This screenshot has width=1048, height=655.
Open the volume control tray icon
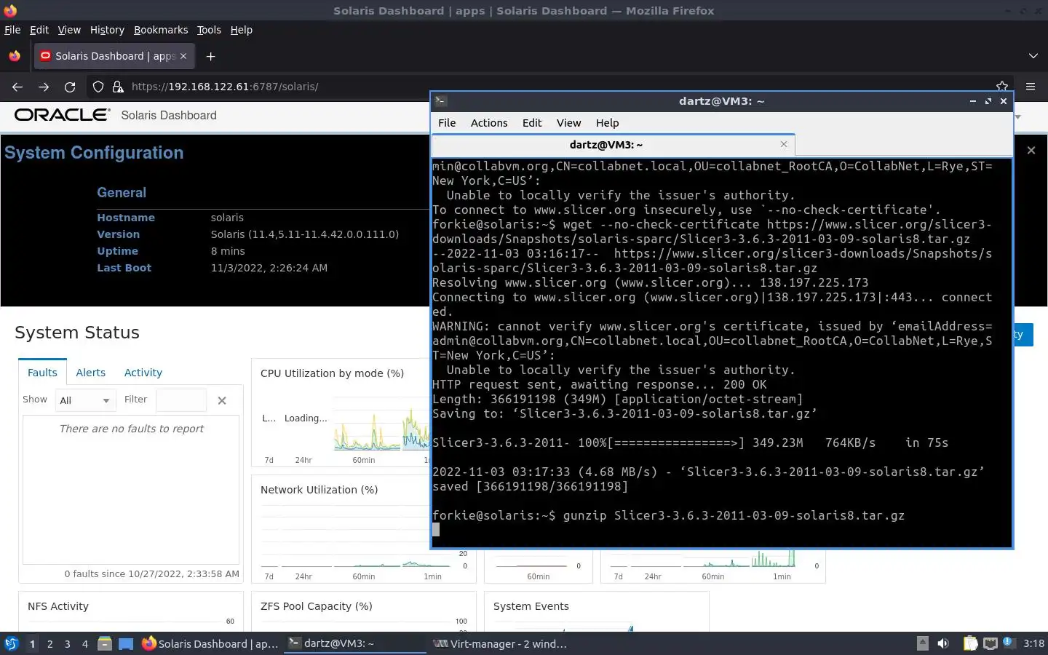click(943, 643)
